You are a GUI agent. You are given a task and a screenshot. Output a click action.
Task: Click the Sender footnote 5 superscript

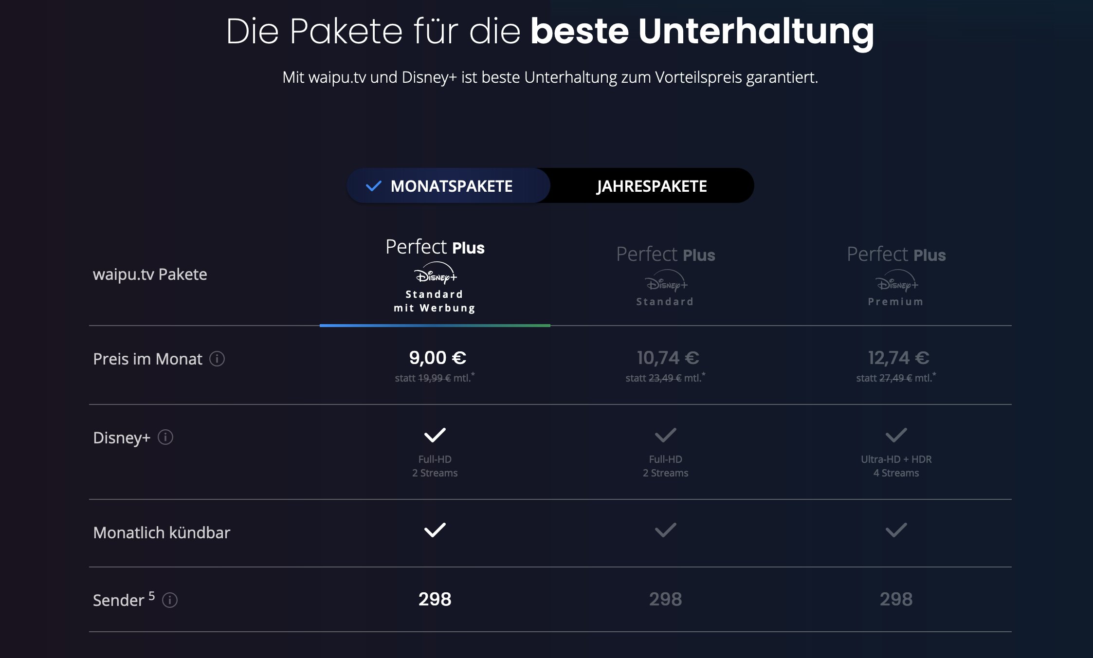pos(152,595)
